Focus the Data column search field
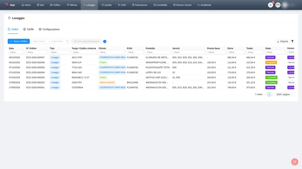The height and width of the screenshot is (169, 302). 16,52
